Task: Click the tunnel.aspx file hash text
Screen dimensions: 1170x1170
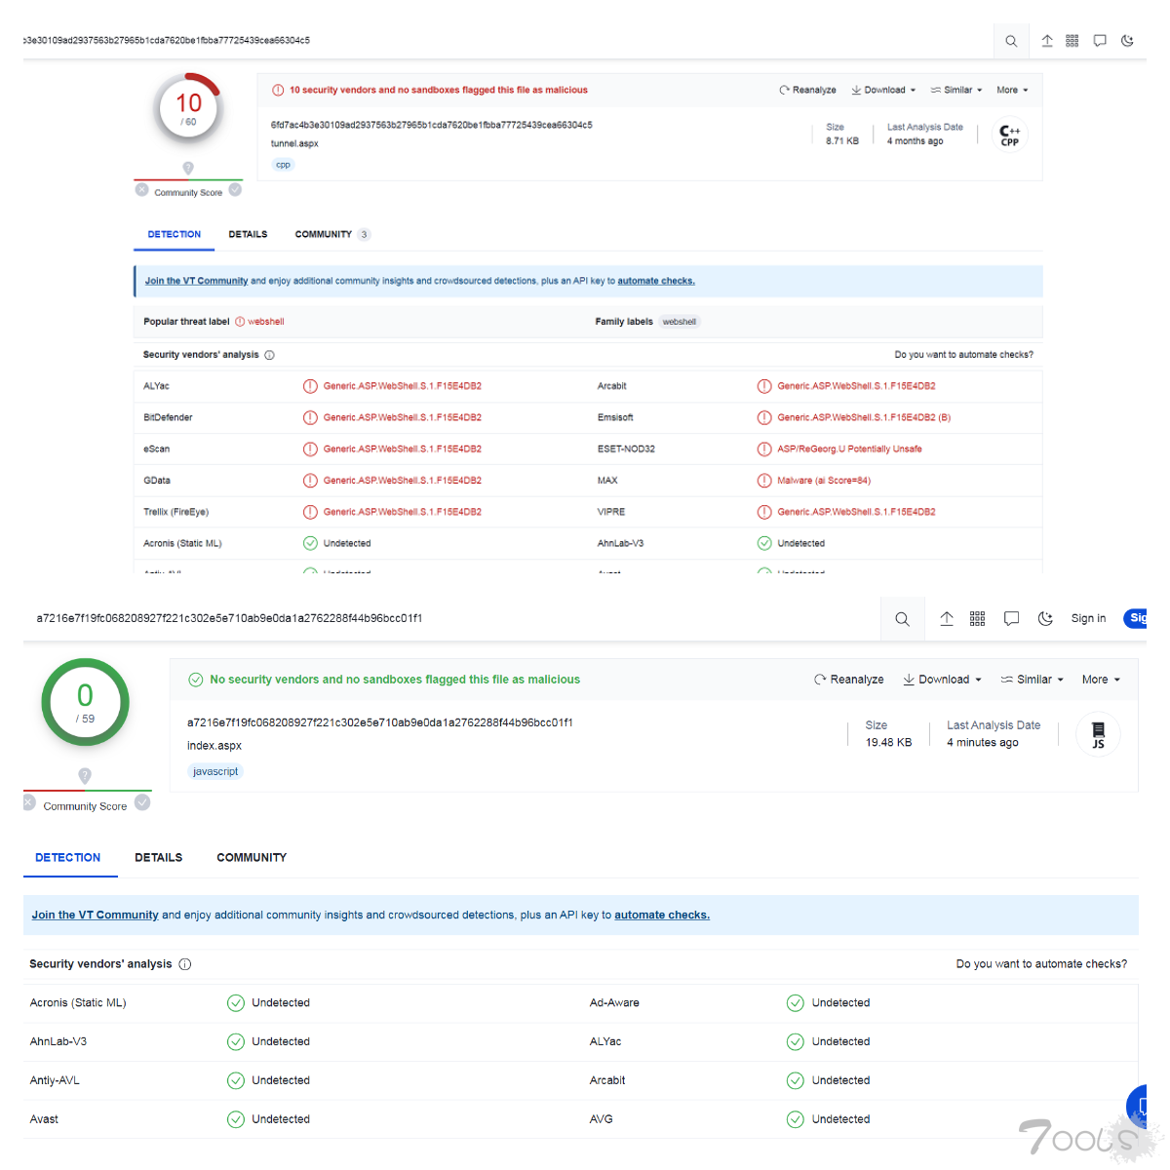Action: [431, 125]
